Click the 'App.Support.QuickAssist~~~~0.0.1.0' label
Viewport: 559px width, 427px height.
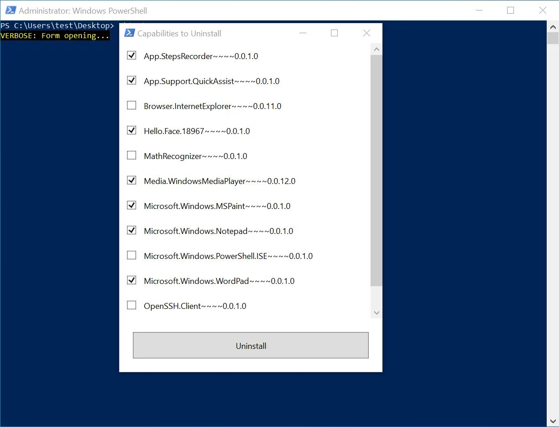[x=212, y=81]
